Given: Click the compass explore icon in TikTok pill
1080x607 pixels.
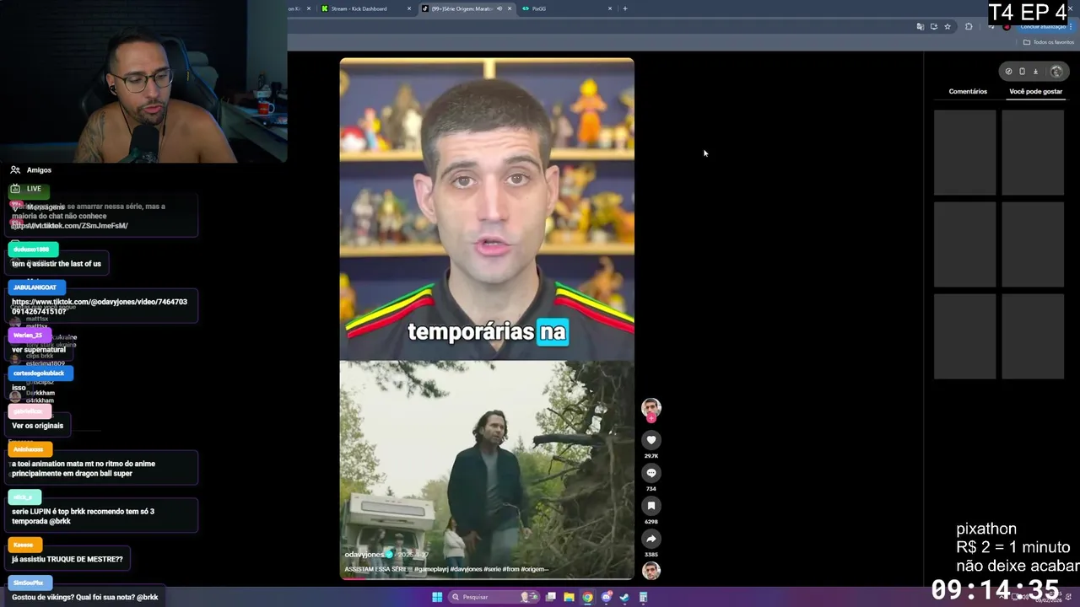Looking at the screenshot, I should click(1008, 72).
